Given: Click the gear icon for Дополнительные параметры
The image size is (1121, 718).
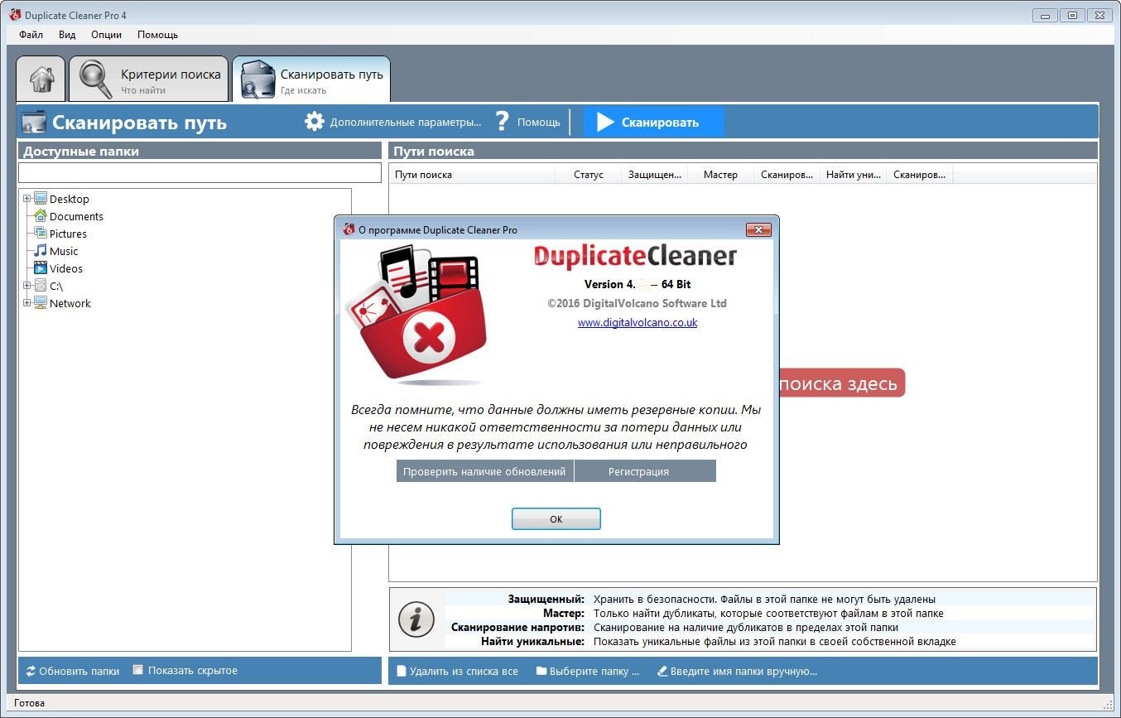Looking at the screenshot, I should pyautogui.click(x=314, y=122).
